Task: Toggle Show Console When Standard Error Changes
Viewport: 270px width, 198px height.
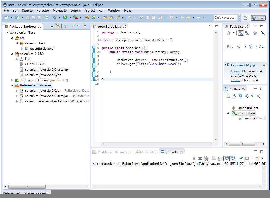Action: pyautogui.click(x=233, y=158)
